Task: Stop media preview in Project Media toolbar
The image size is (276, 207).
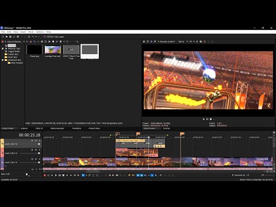Action: point(53,41)
